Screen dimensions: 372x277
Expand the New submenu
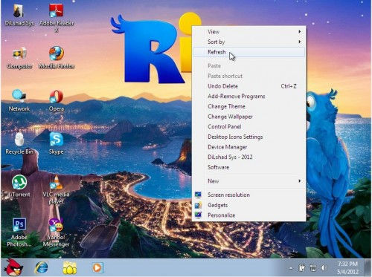(x=248, y=181)
